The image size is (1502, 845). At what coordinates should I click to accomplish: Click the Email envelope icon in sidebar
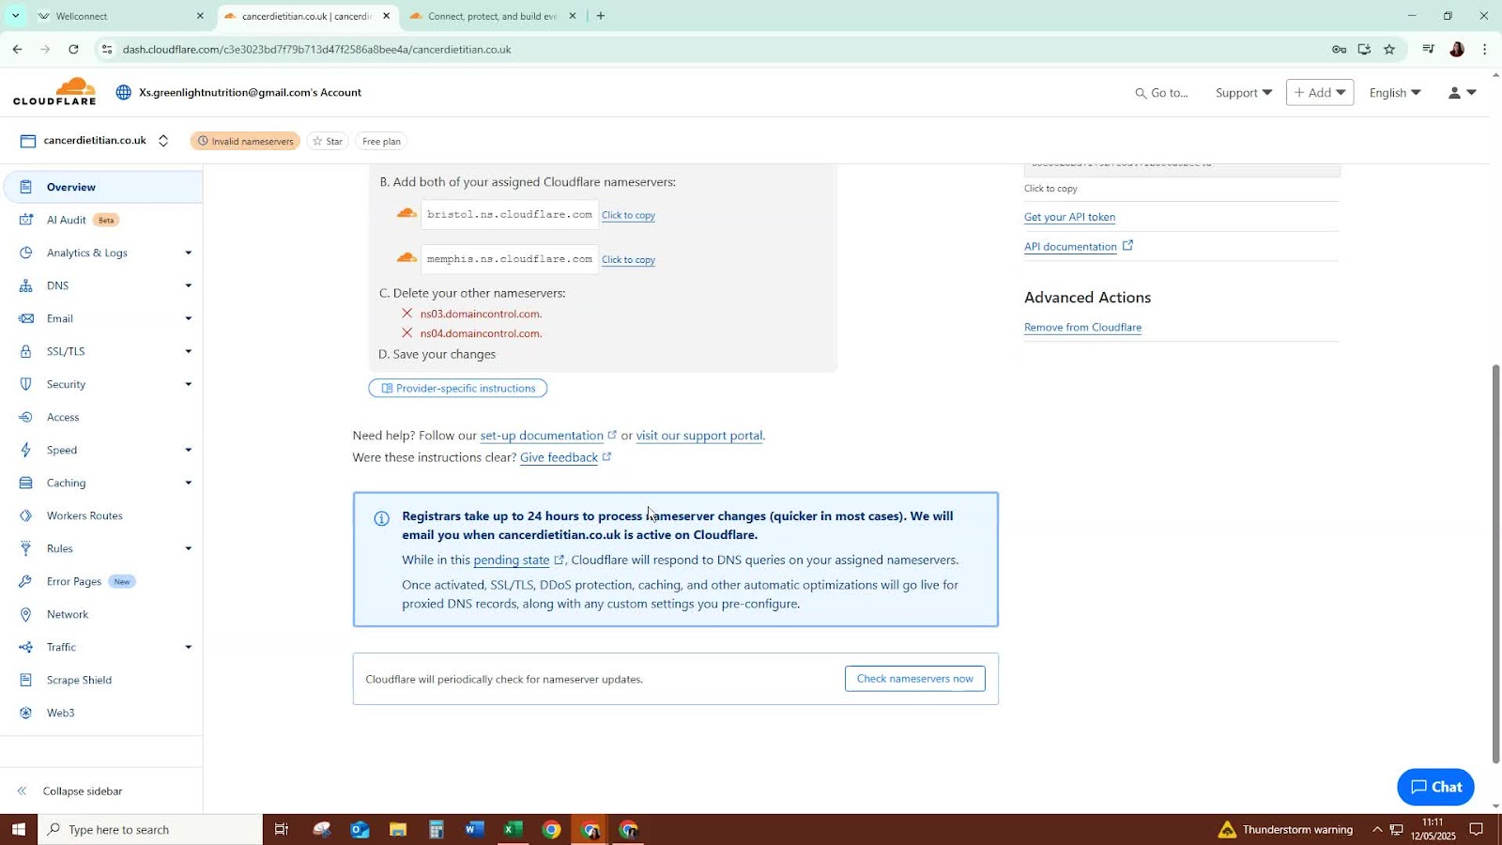26,318
